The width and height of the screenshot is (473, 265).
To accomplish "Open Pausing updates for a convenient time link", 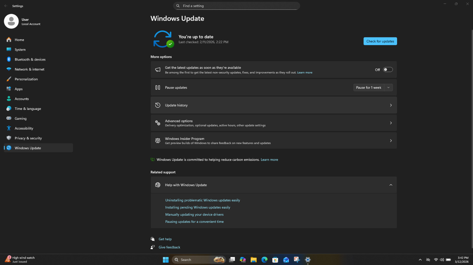I will (x=195, y=222).
